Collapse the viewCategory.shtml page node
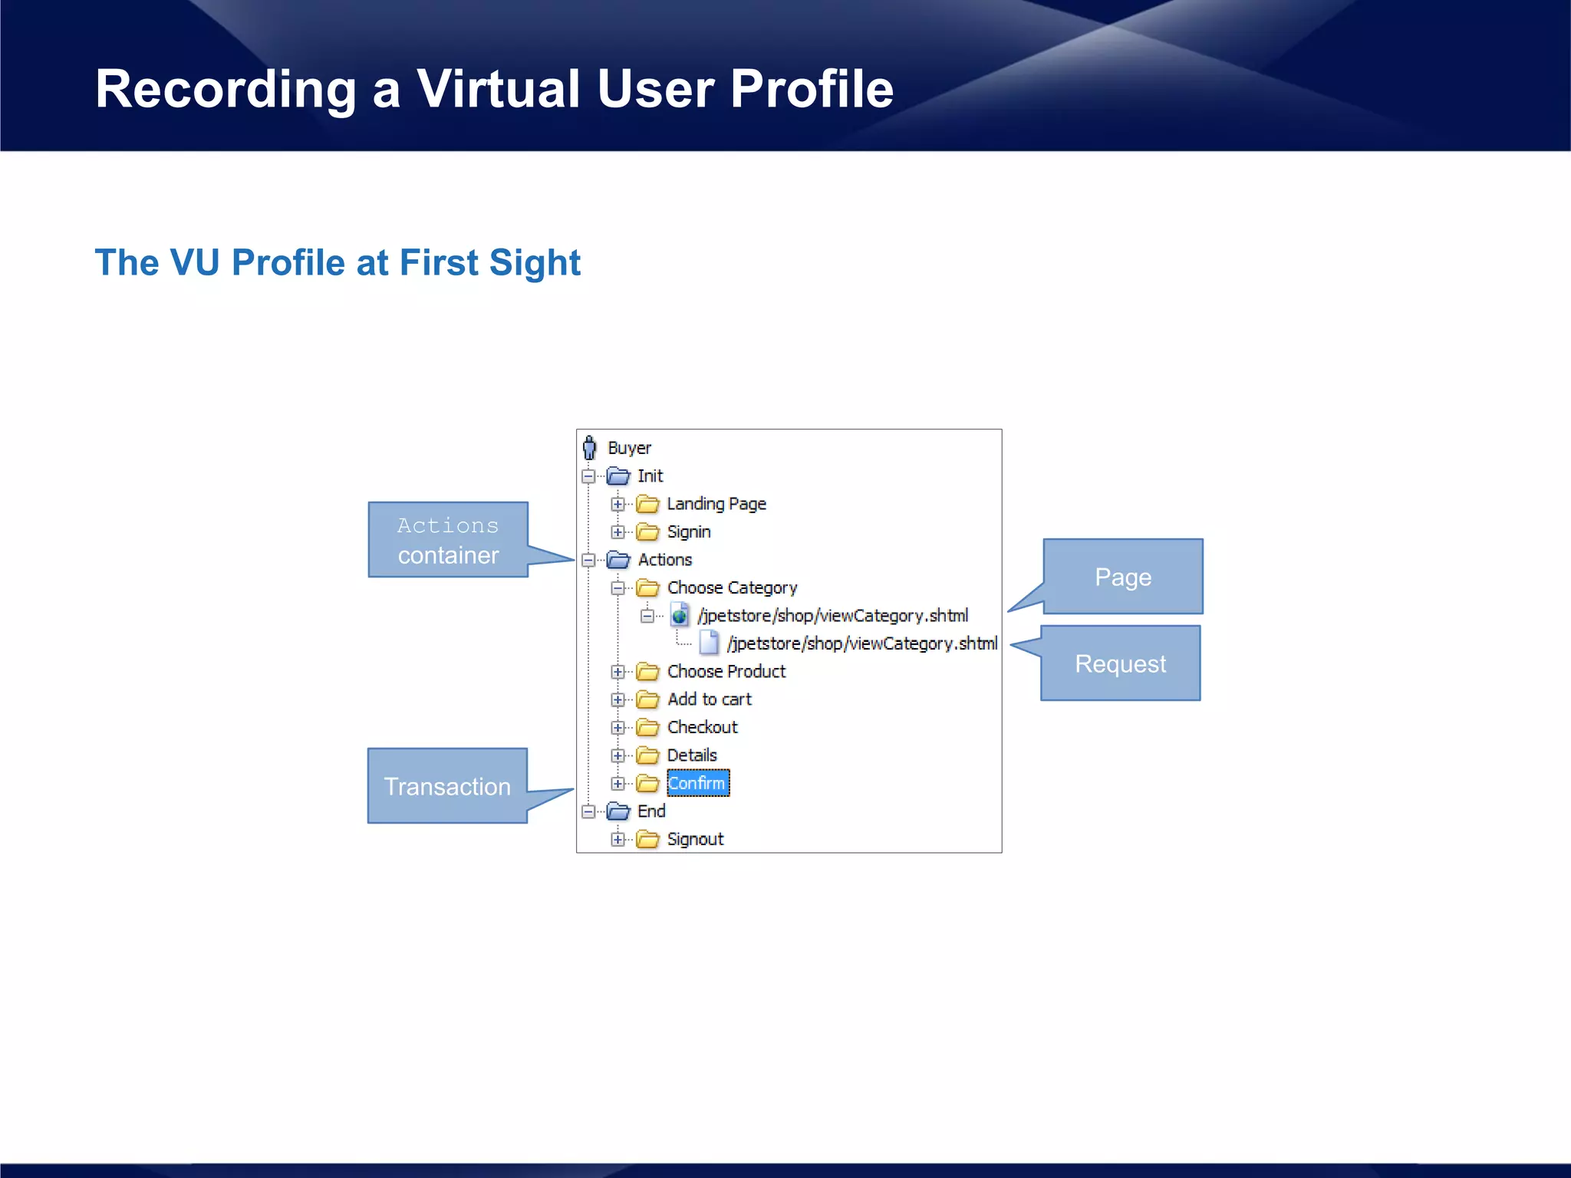This screenshot has width=1571, height=1178. [647, 616]
